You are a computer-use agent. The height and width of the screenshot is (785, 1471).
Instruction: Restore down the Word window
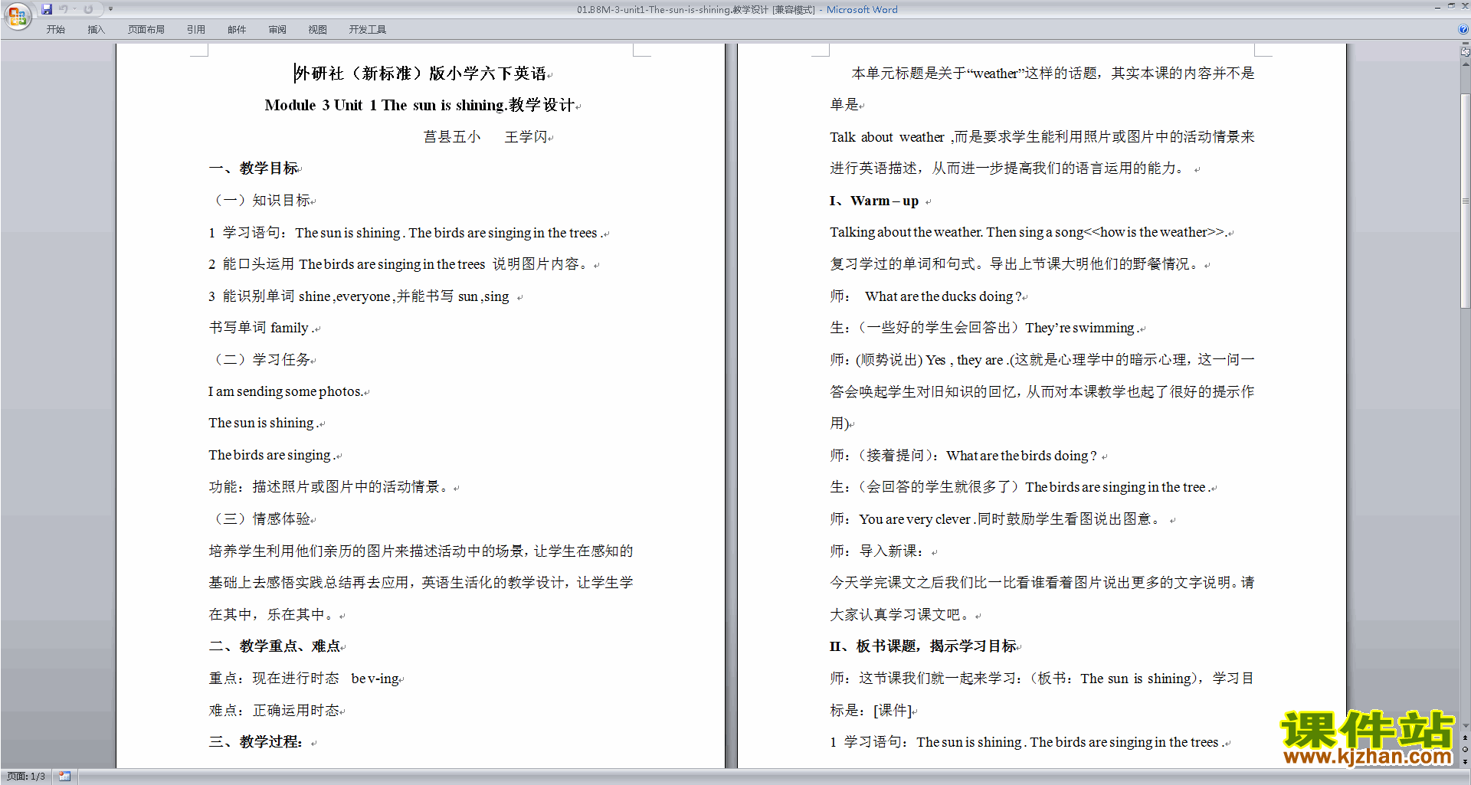point(1451,6)
